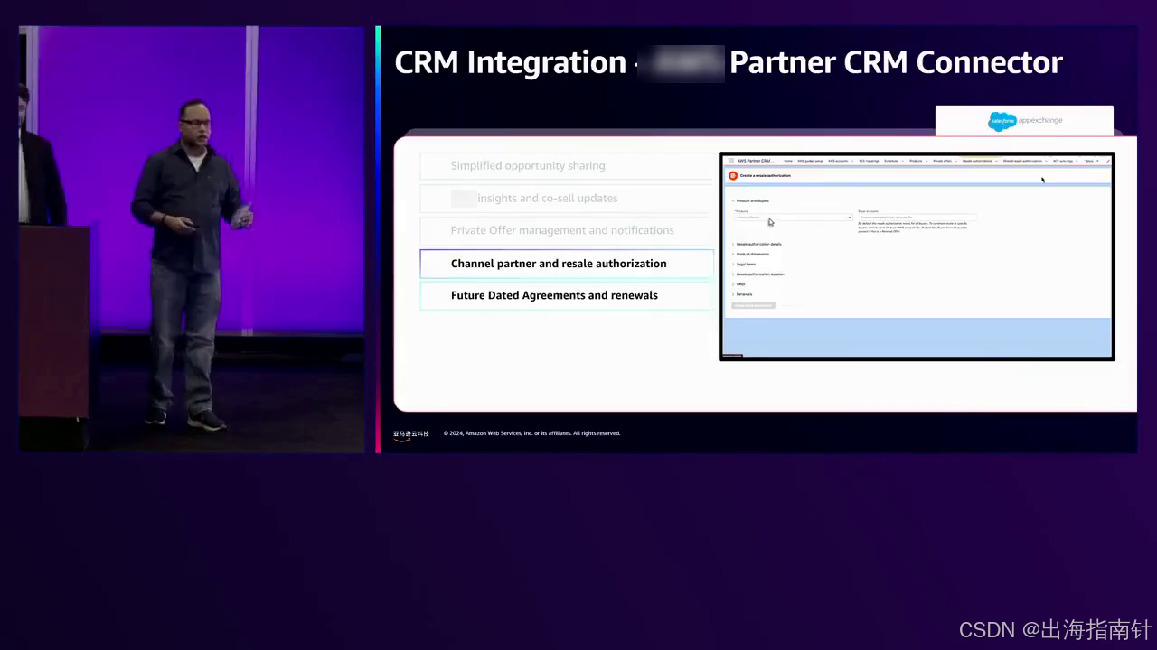1157x650 pixels.
Task: Open the Schedules tab
Action: [x=892, y=161]
